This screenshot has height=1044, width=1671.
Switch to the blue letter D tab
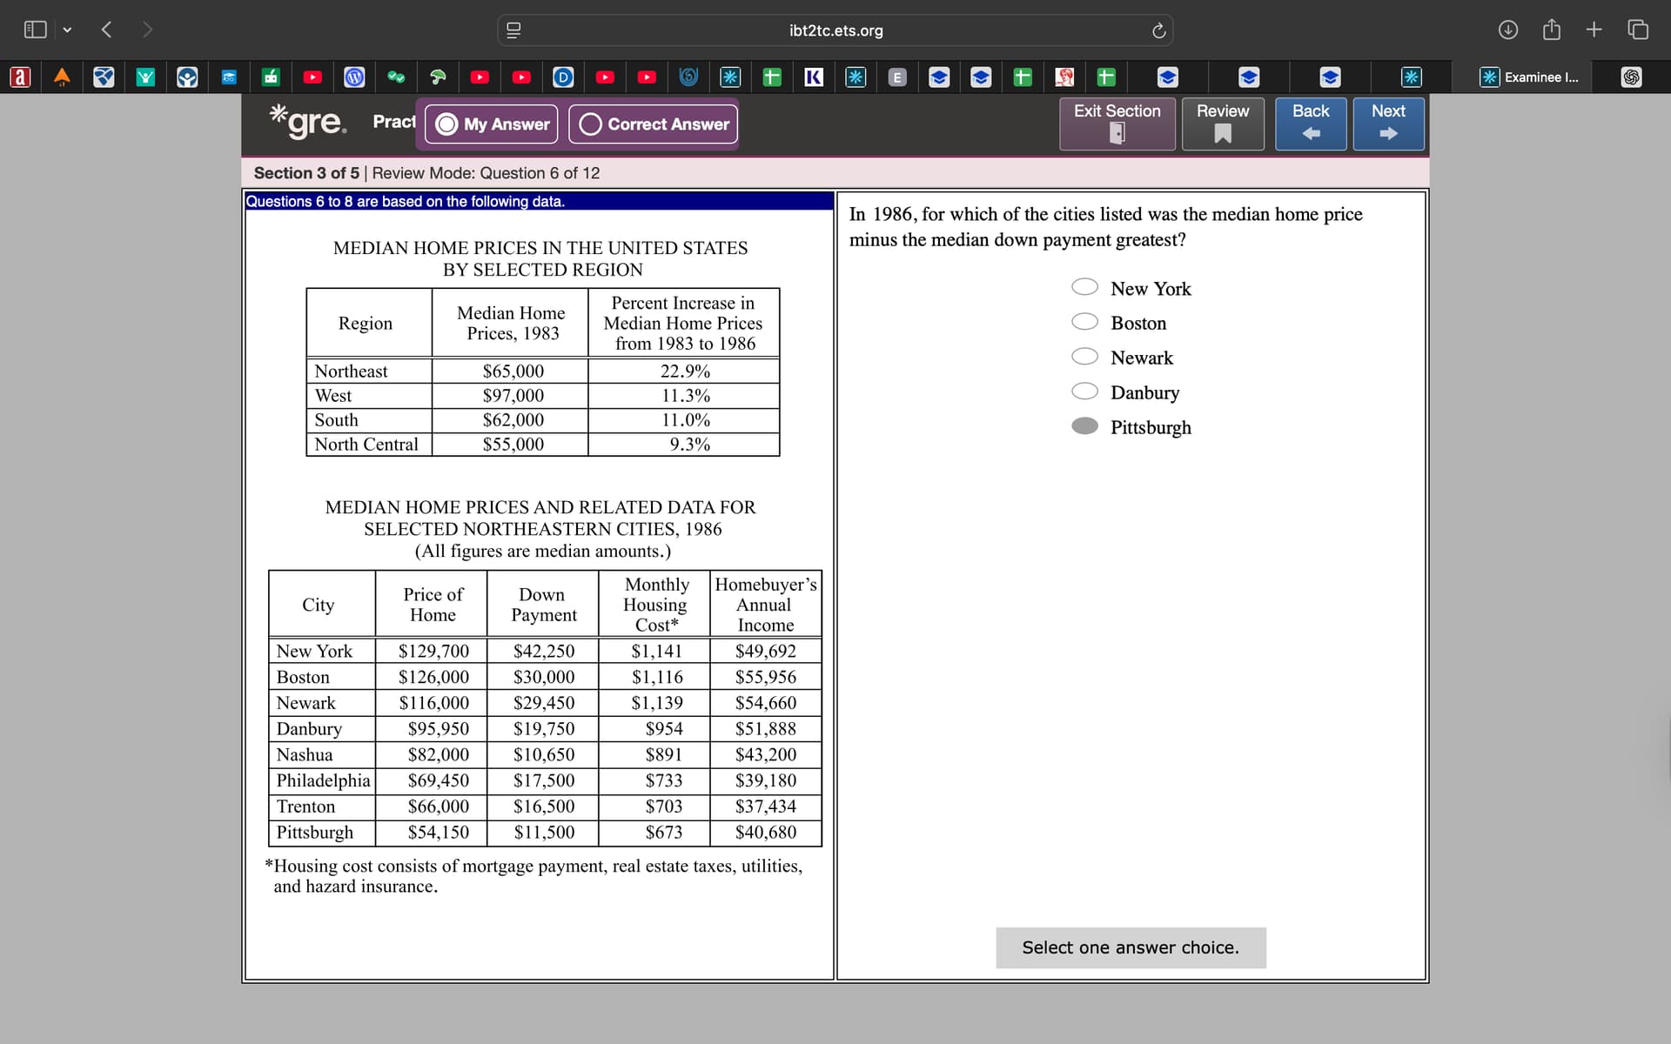click(563, 77)
